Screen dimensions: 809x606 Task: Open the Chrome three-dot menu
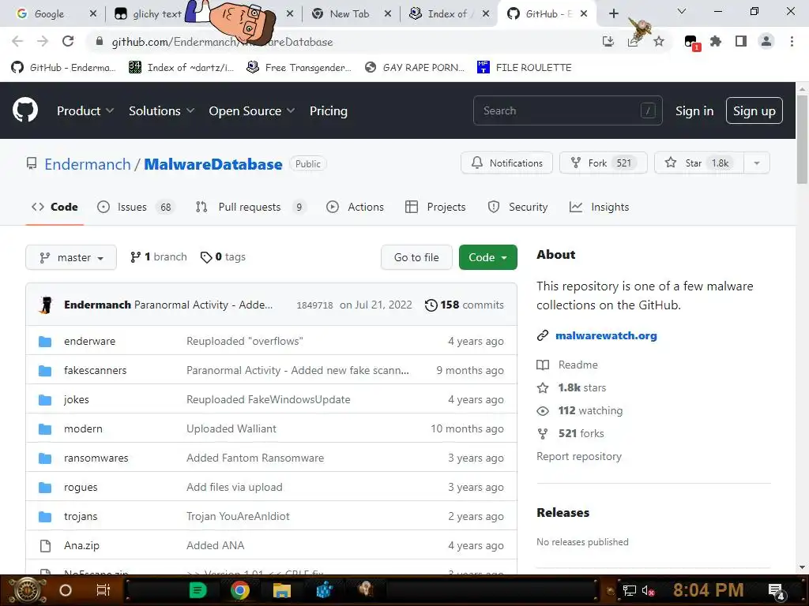coord(792,41)
